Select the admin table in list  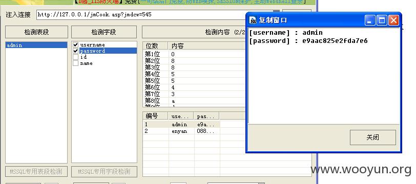click(x=36, y=45)
